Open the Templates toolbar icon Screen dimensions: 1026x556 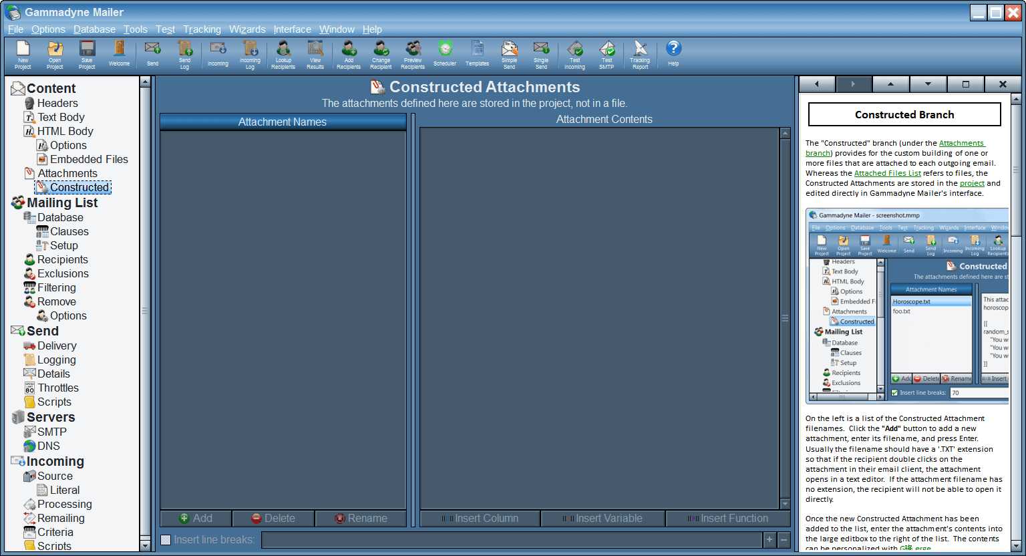477,55
